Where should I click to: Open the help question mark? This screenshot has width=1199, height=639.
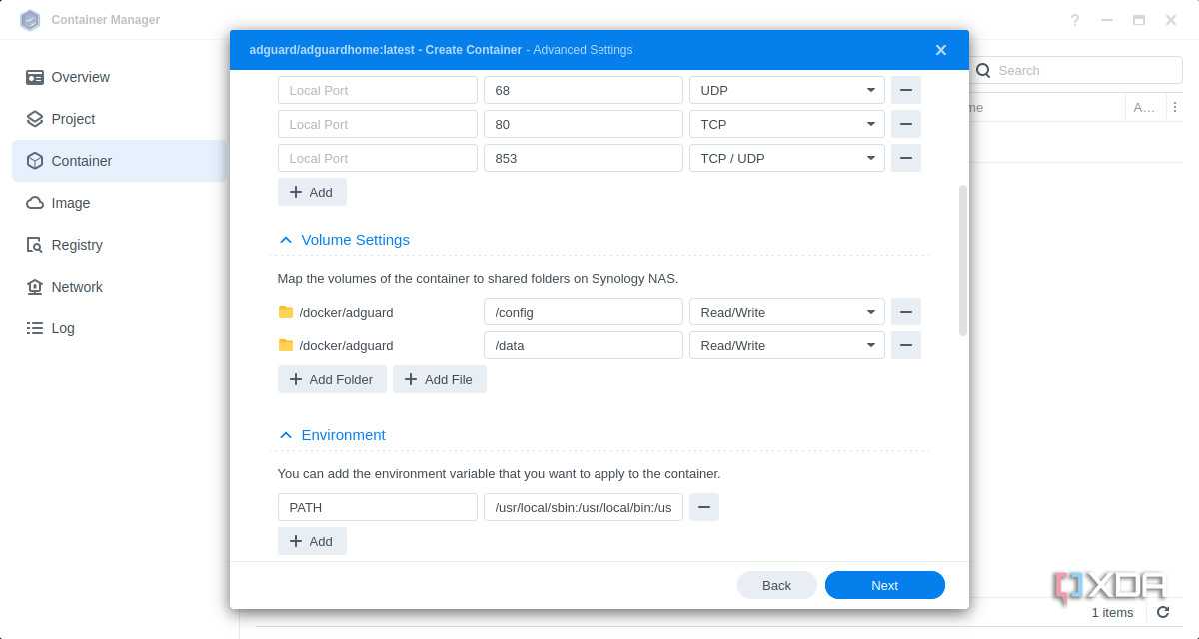tap(1075, 20)
